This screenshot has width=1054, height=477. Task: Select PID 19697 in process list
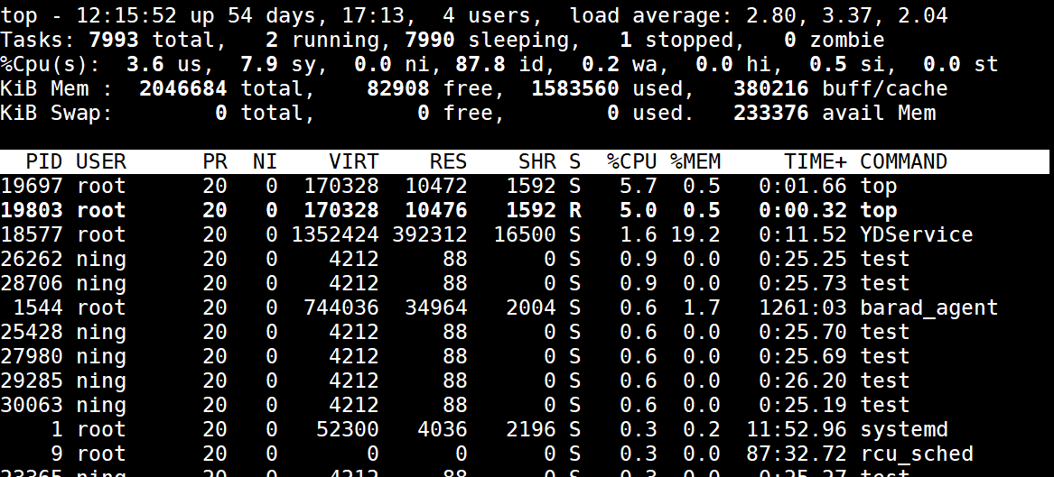point(32,186)
